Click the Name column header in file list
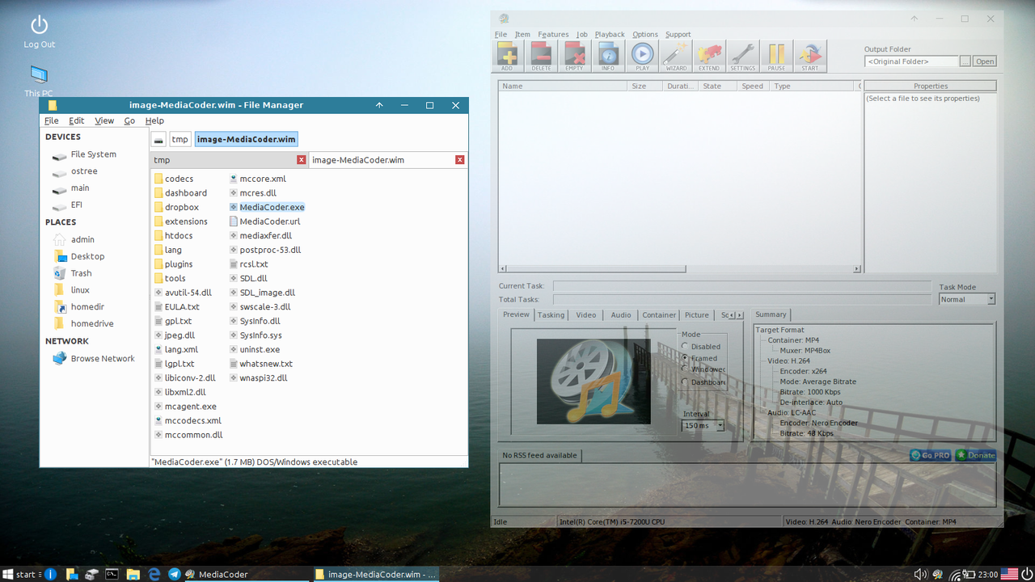 [563, 86]
